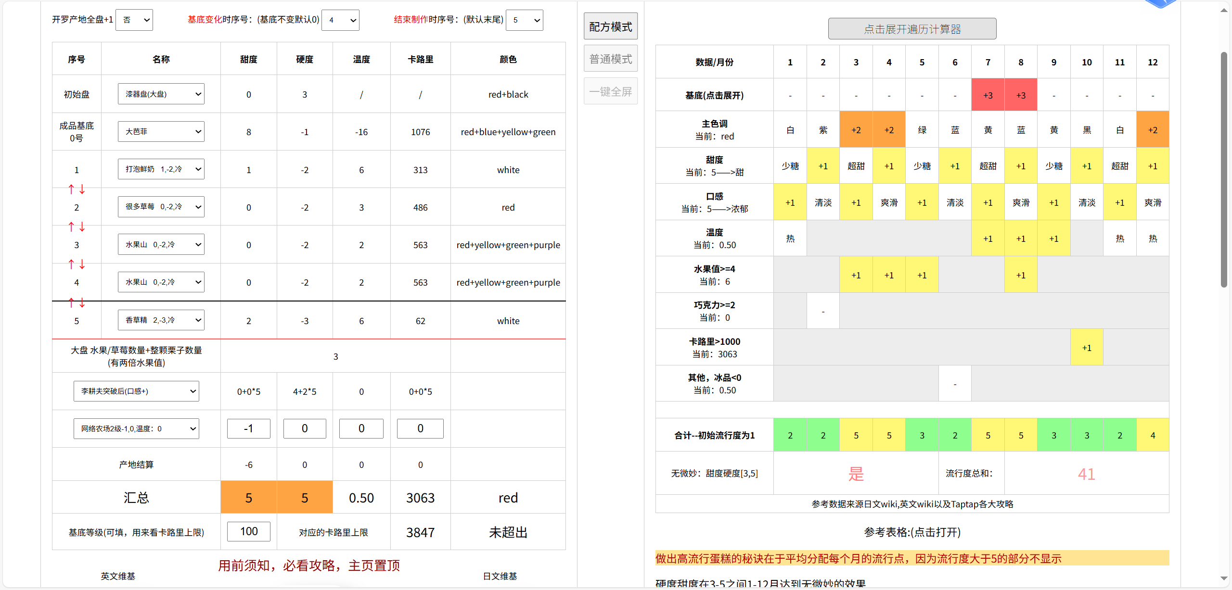
Task: Open the 网络农场2级 dropdown
Action: (136, 428)
